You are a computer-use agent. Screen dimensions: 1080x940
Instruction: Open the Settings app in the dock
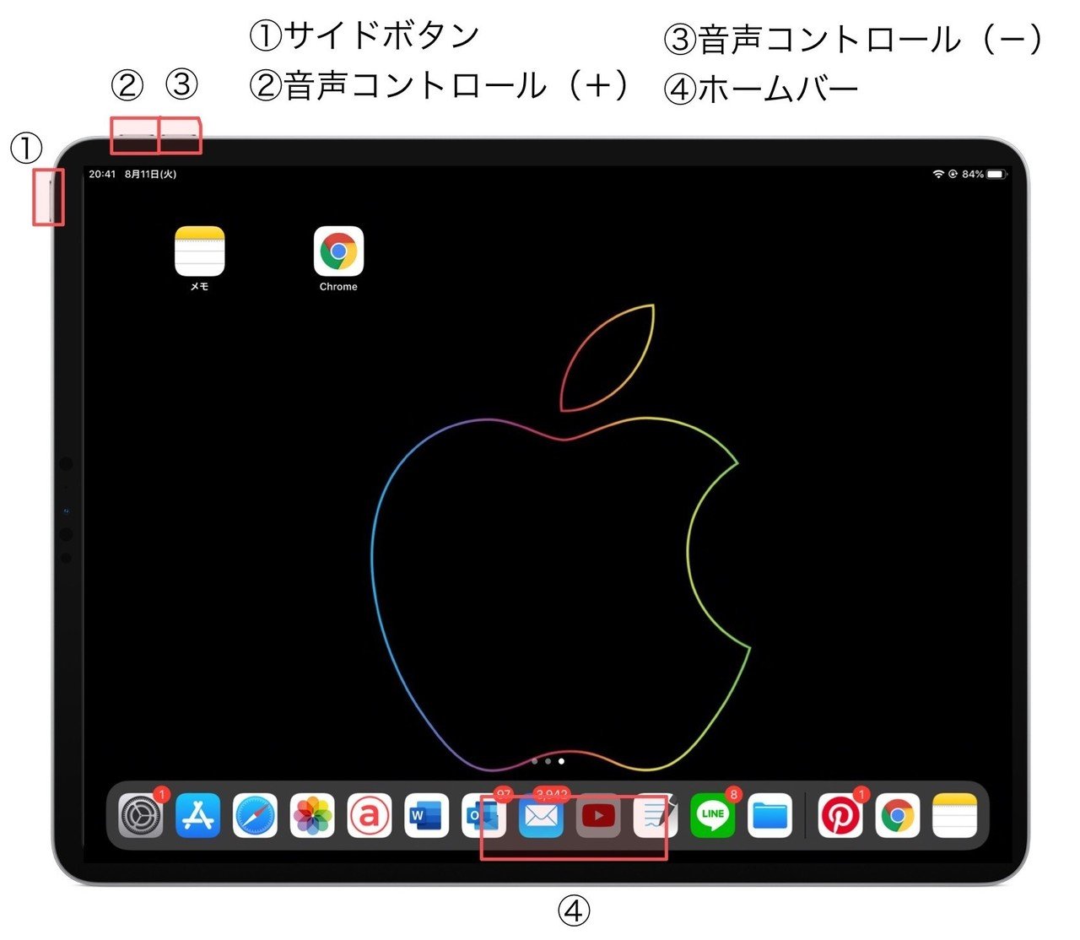pos(140,816)
